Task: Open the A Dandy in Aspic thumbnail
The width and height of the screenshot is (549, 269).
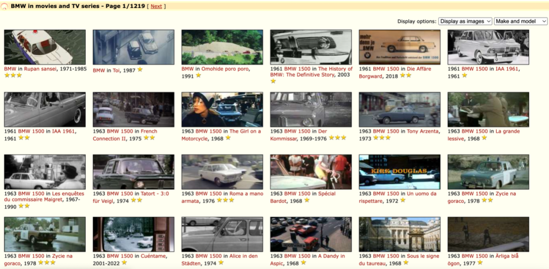Action: coord(311,234)
